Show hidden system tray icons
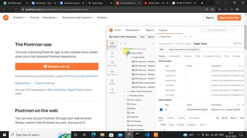247x138 pixels. click(x=198, y=135)
